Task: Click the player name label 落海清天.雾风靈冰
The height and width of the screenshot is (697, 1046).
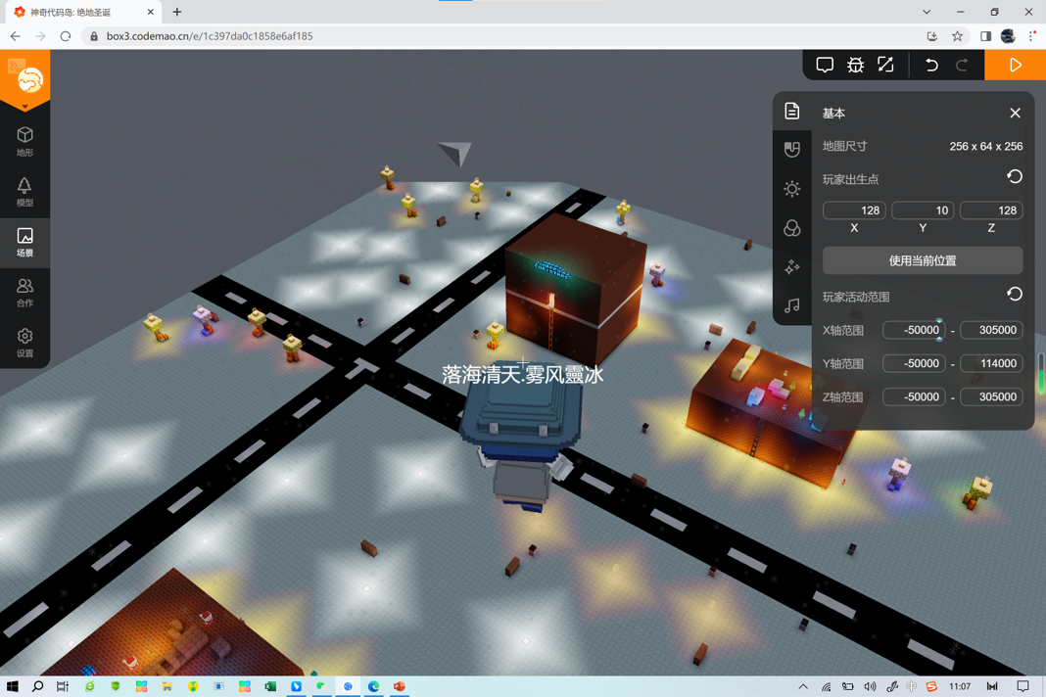Action: click(x=522, y=374)
